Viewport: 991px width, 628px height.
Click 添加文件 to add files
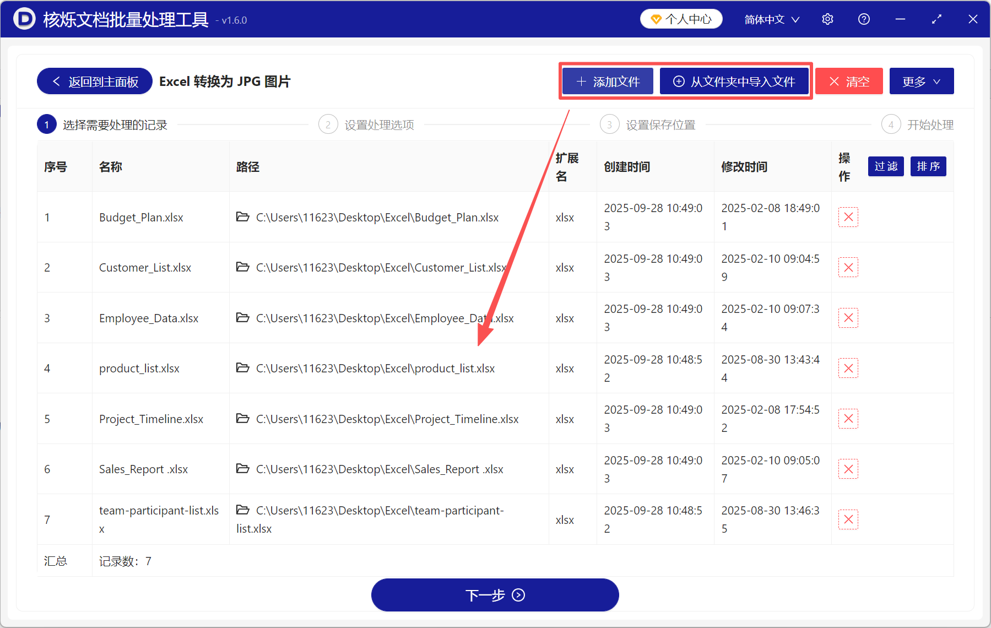(x=607, y=81)
